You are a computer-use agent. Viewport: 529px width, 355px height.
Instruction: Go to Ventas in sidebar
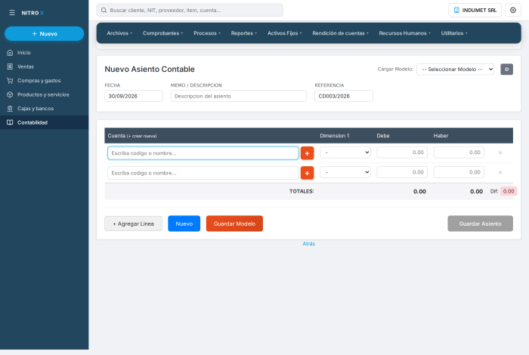(x=44, y=66)
